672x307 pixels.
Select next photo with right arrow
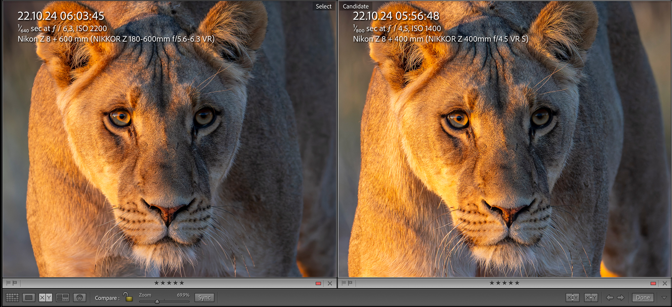coord(621,297)
